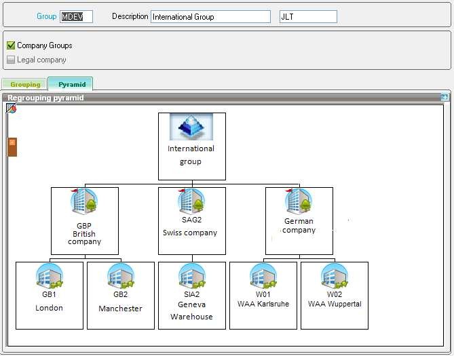
Task: Click the SIA2 Geneva Warehouse icon
Action: [x=191, y=276]
